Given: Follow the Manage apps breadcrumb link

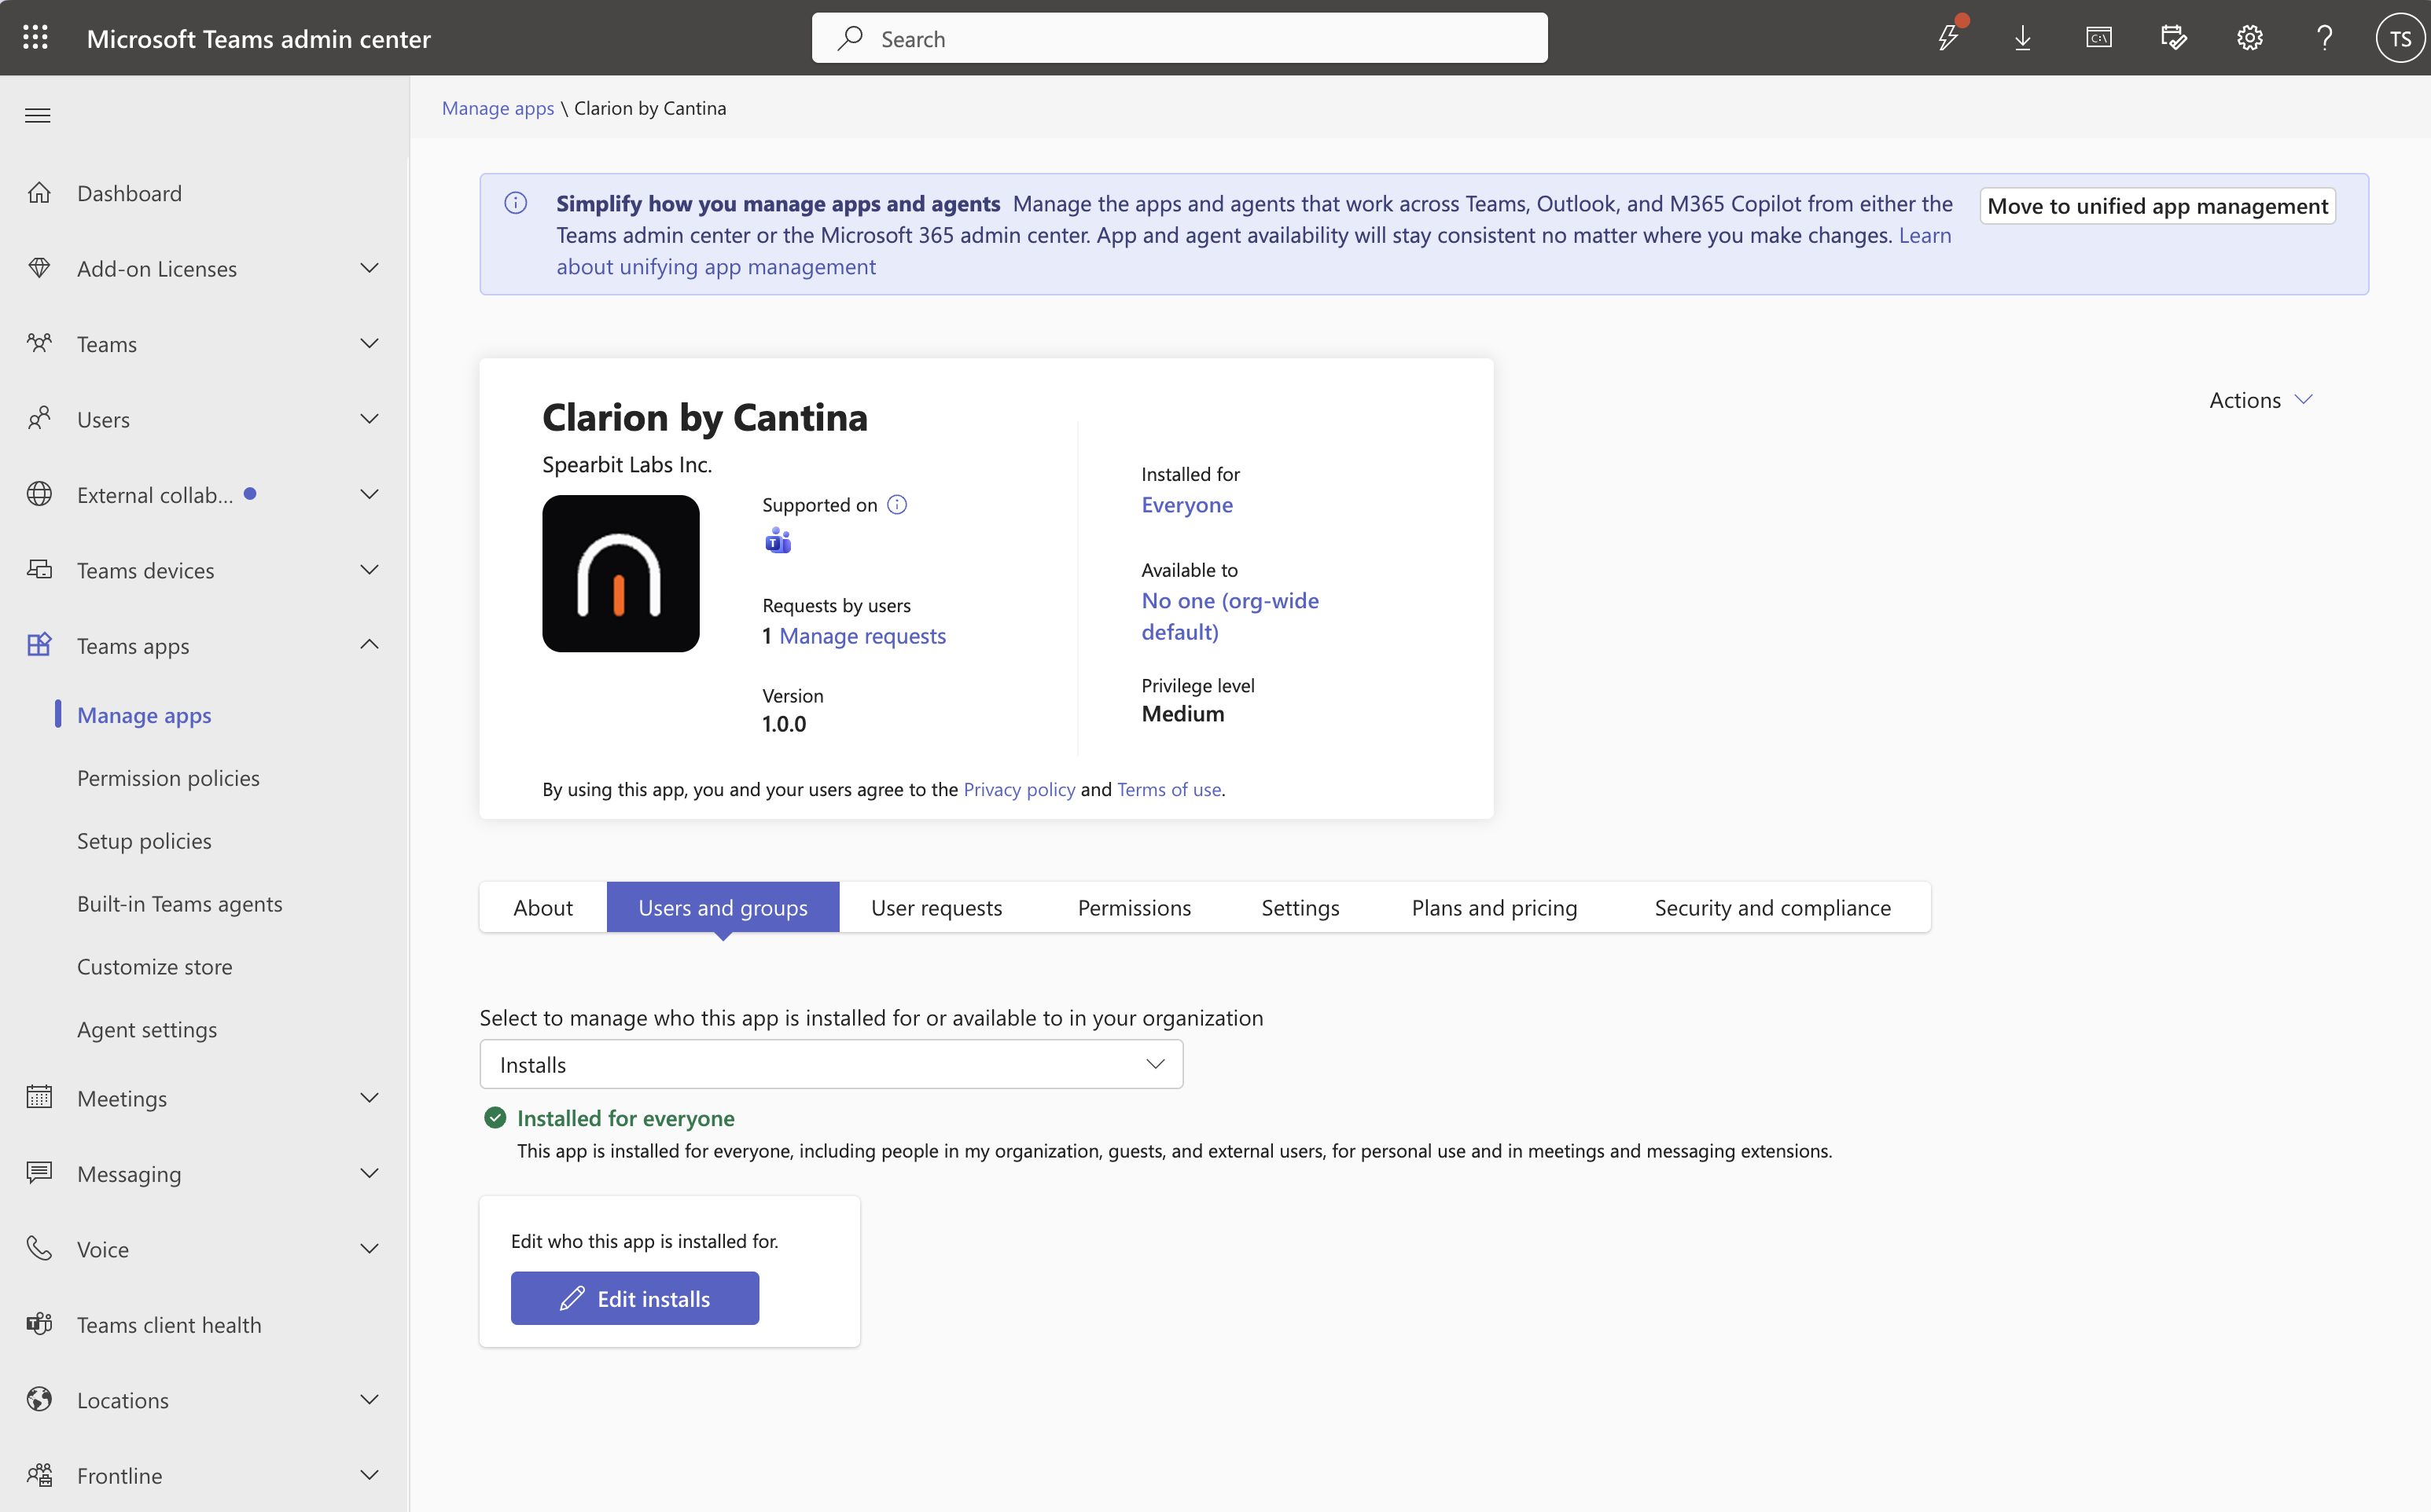Looking at the screenshot, I should [x=498, y=108].
